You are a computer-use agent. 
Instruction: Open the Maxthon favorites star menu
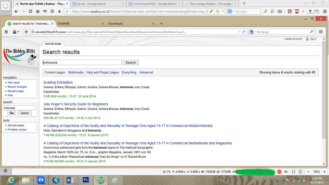(60, 12)
